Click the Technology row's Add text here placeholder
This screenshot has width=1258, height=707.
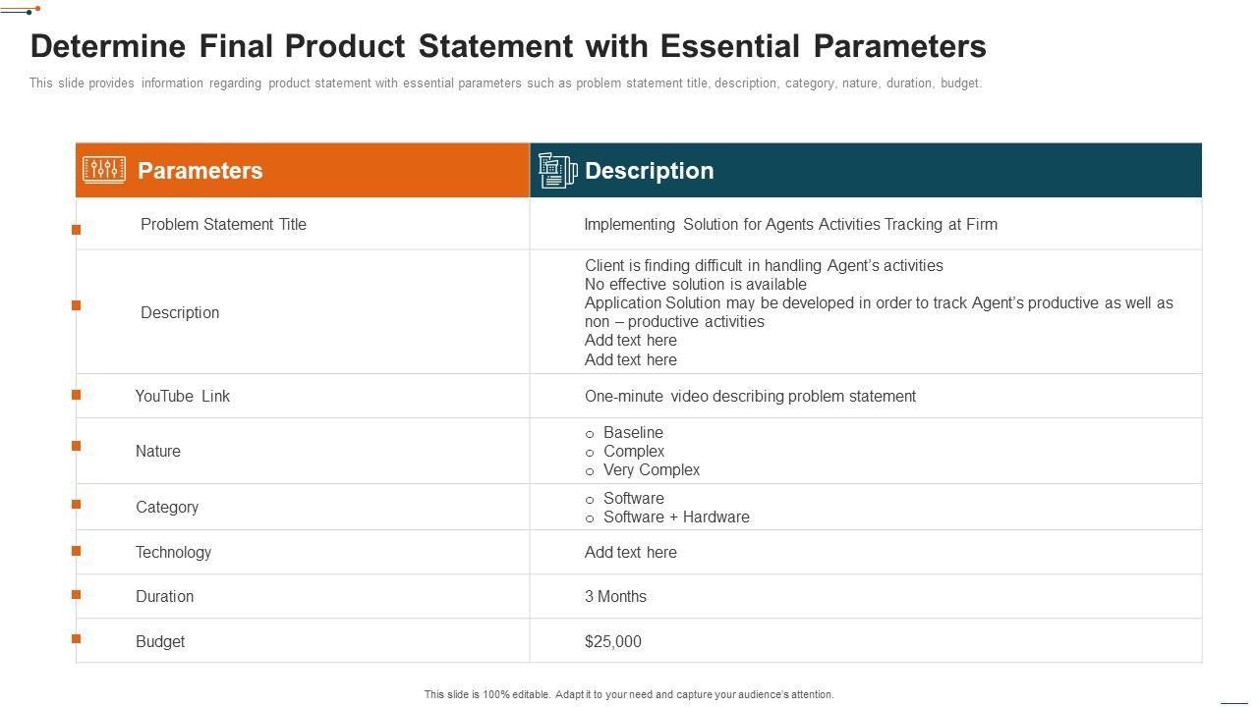coord(631,552)
